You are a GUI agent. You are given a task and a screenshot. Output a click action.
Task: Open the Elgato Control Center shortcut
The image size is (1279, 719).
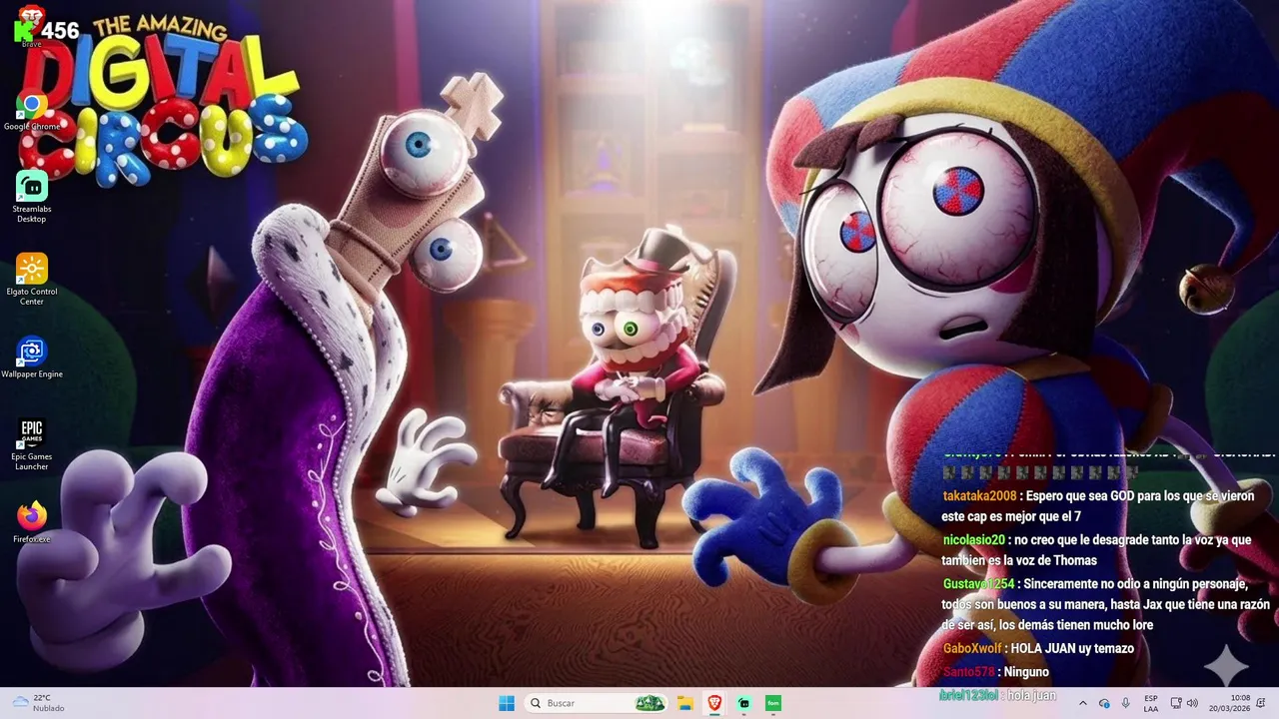(x=32, y=279)
